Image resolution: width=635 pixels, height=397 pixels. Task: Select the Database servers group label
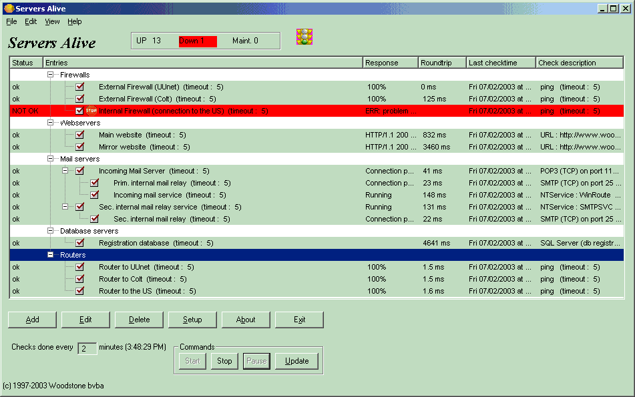coord(89,231)
